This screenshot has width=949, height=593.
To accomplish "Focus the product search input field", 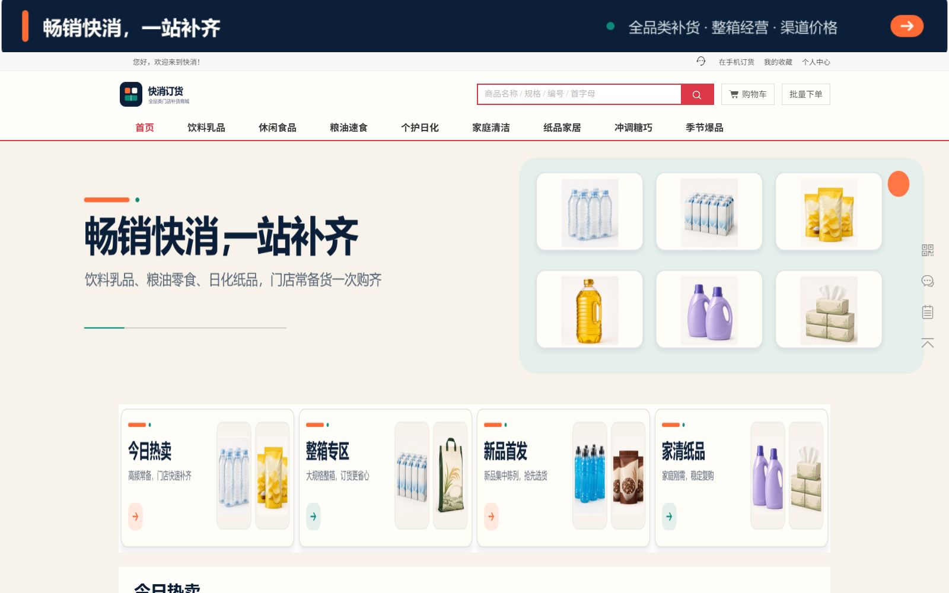I will tap(579, 94).
